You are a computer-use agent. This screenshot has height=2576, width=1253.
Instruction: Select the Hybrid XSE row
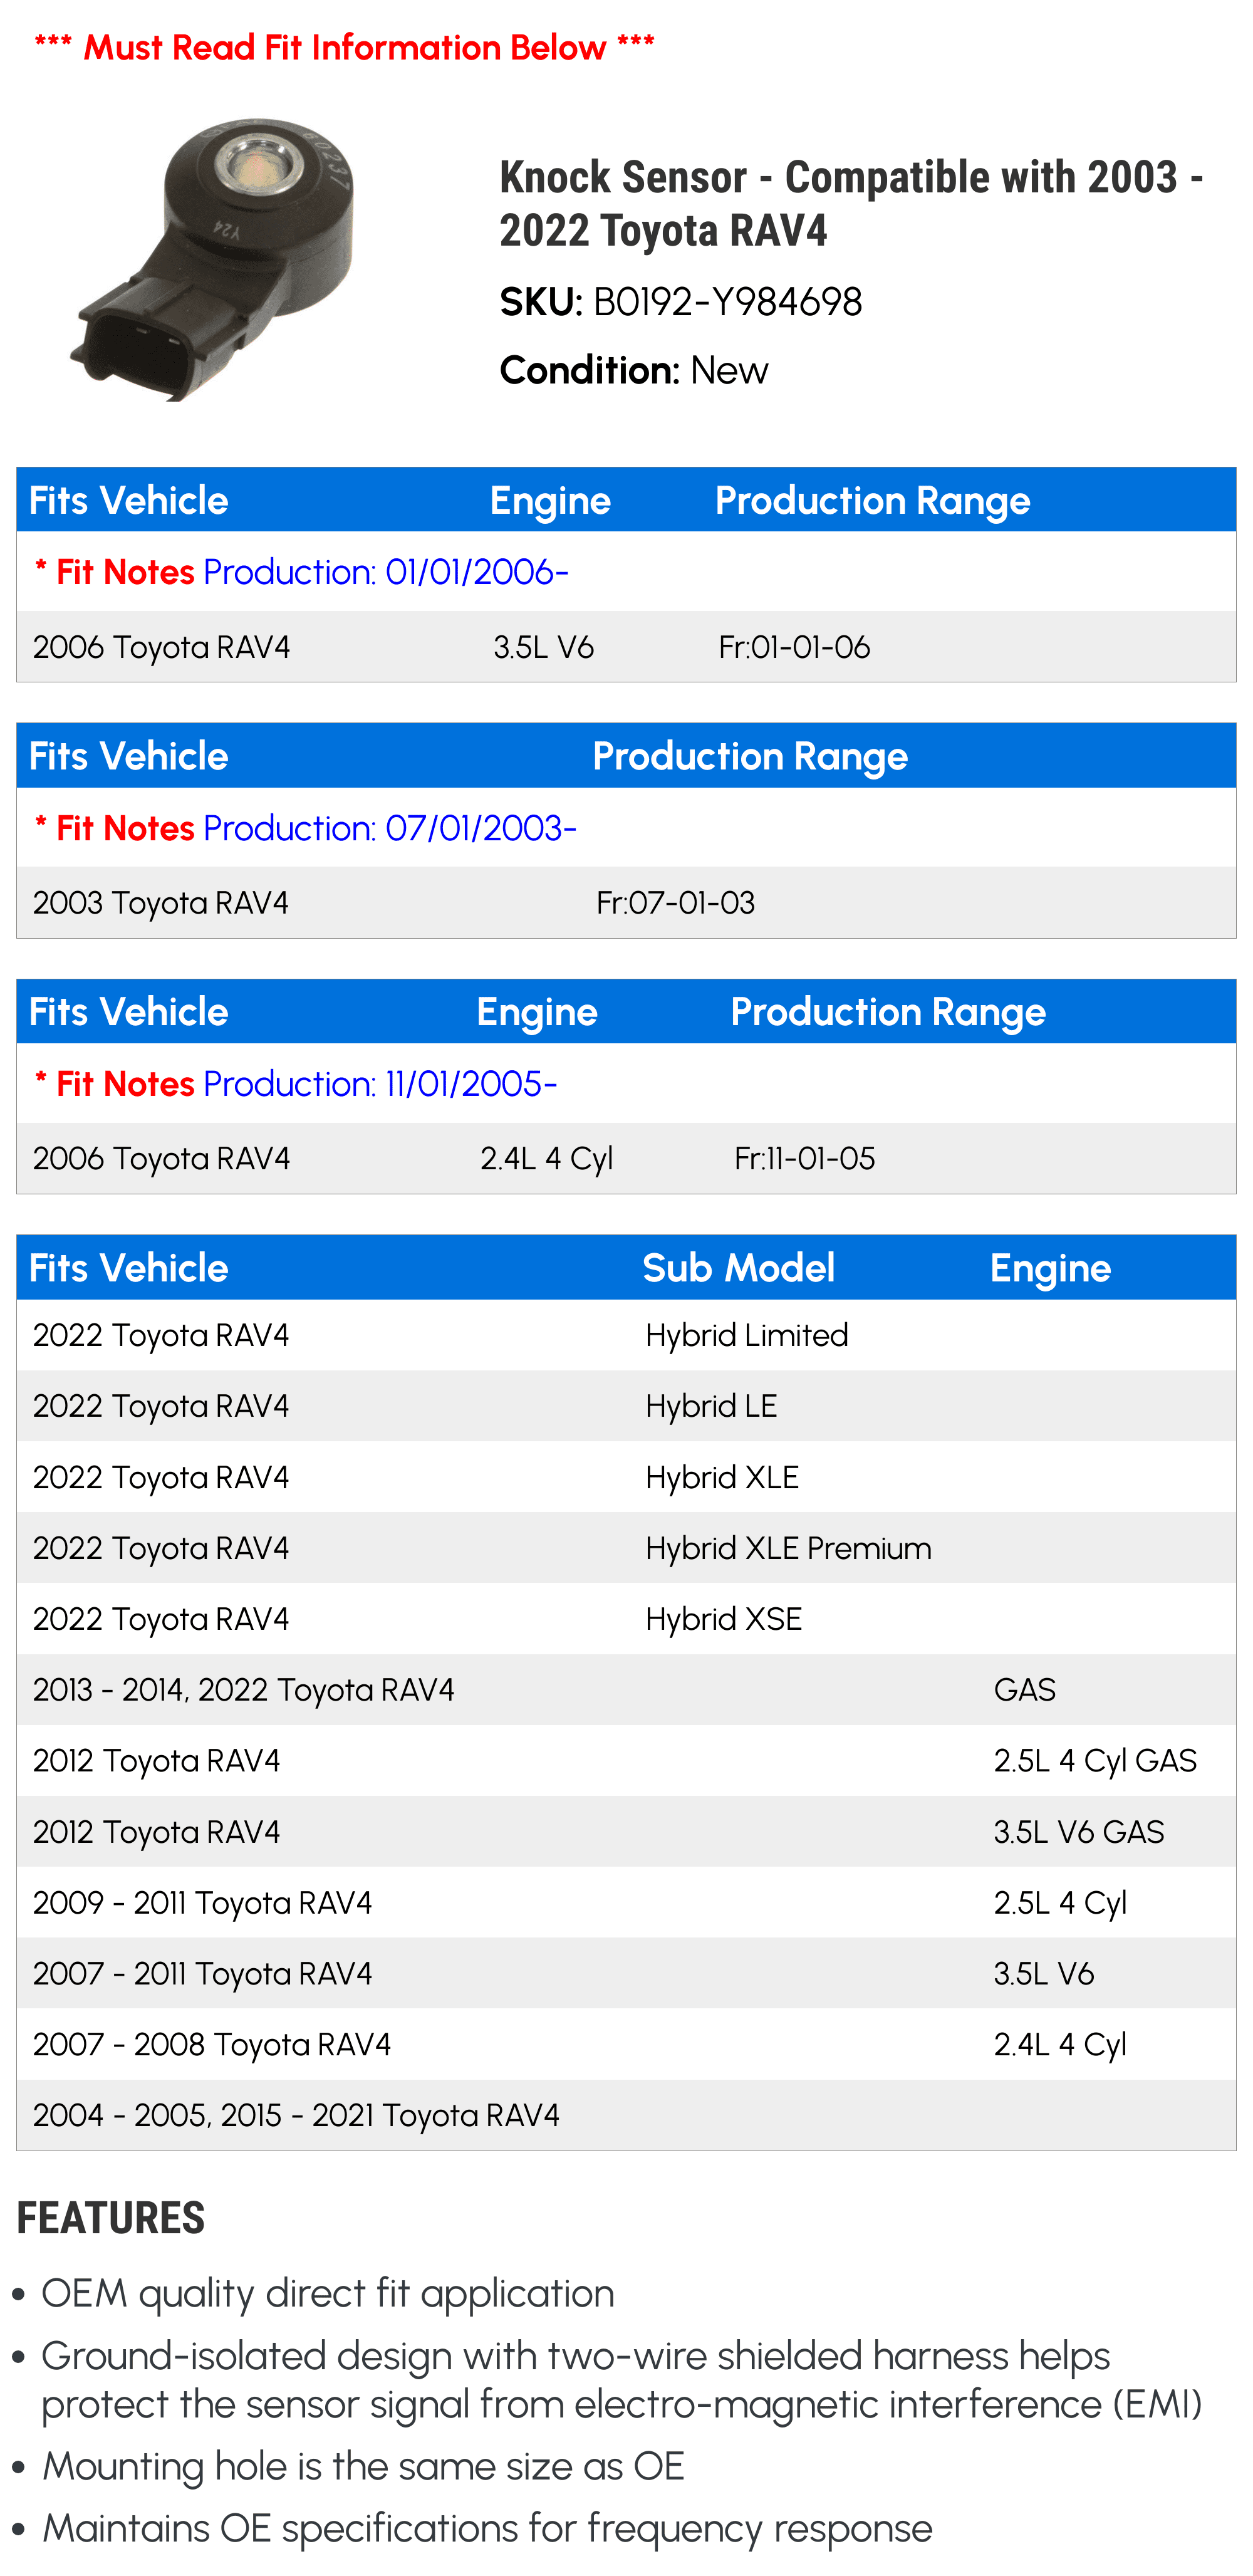click(x=626, y=1619)
